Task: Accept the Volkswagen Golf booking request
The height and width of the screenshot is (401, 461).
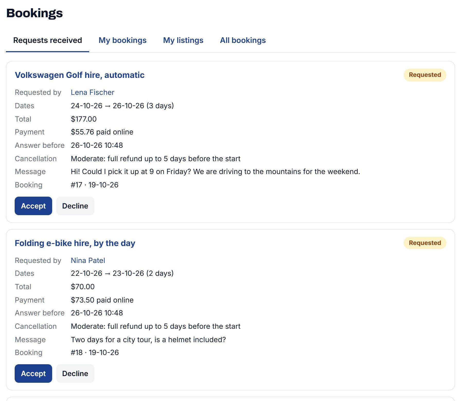Action: [33, 206]
